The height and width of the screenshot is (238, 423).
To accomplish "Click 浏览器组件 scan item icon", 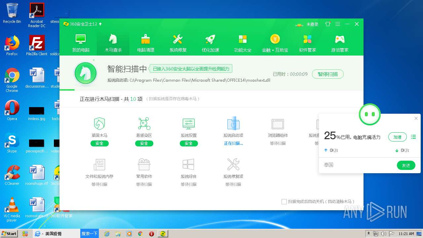I will pos(278,124).
